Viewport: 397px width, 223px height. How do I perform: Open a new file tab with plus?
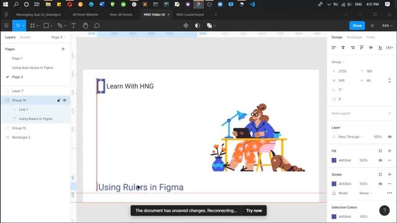216,15
